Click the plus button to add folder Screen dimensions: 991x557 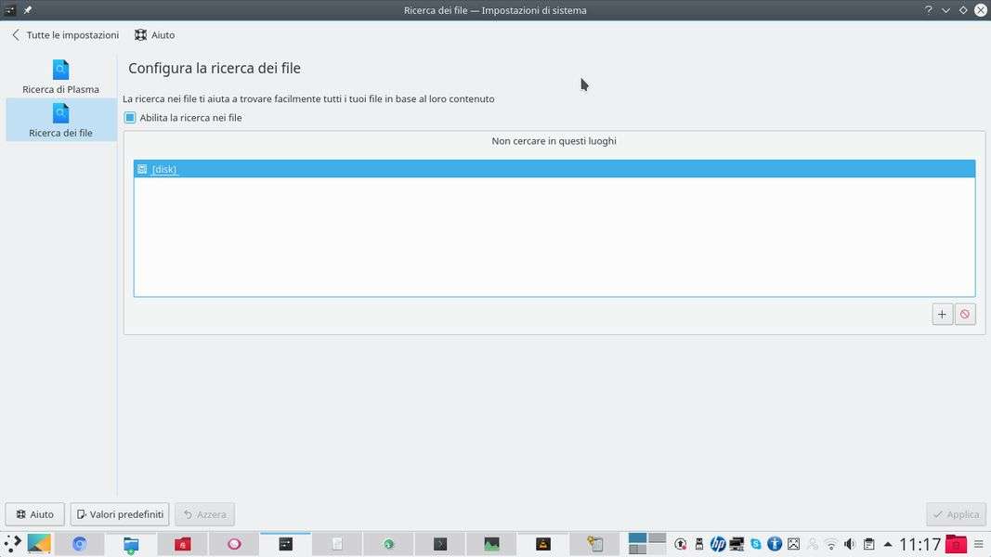click(x=942, y=314)
